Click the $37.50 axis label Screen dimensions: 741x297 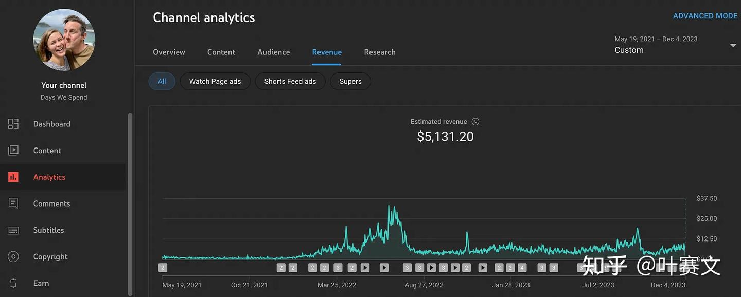[707, 198]
